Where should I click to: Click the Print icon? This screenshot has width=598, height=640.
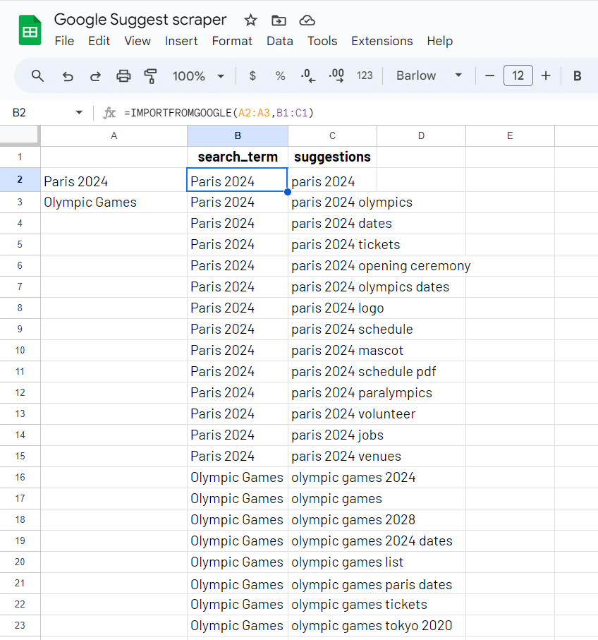pos(123,76)
